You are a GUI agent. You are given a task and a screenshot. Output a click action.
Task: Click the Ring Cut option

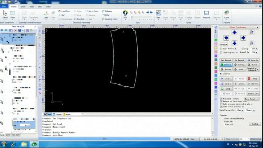coord(79,19)
